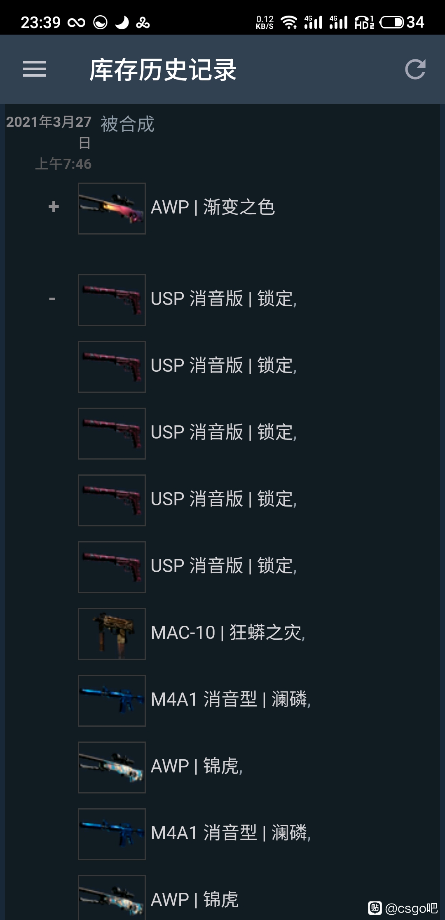Click the MAC-10 | 狂蟒之灾 item name
Viewport: 445px width, 920px height.
[x=228, y=632]
